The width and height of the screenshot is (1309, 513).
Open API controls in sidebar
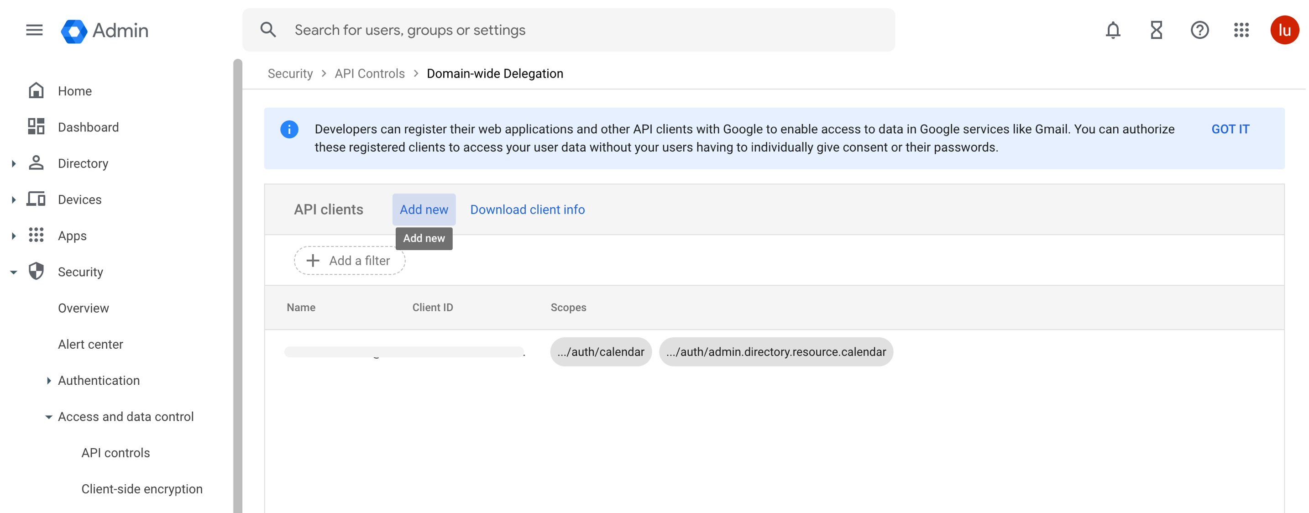115,453
